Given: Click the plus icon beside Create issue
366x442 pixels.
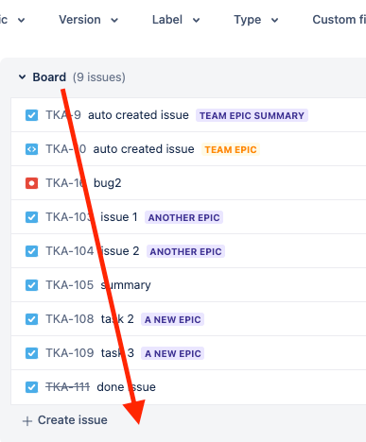Looking at the screenshot, I should [x=27, y=421].
